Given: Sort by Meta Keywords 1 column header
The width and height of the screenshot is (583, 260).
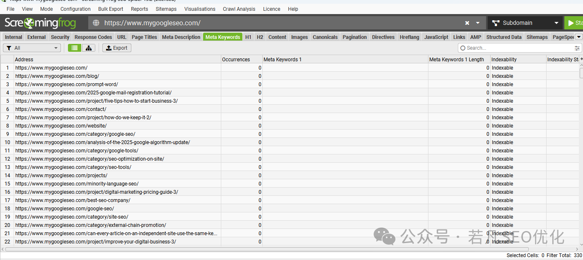Looking at the screenshot, I should [345, 59].
